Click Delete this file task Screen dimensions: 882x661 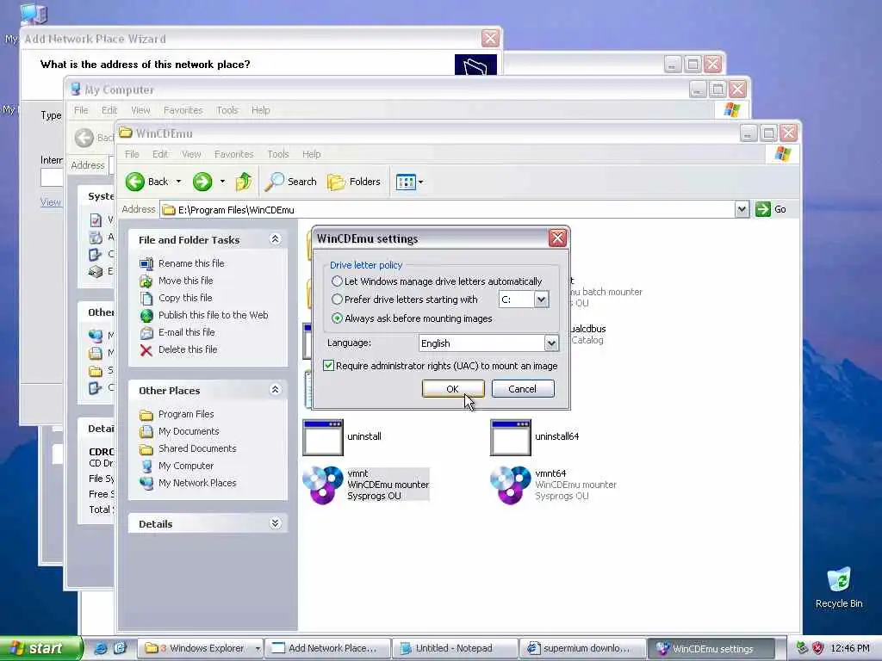click(x=188, y=349)
